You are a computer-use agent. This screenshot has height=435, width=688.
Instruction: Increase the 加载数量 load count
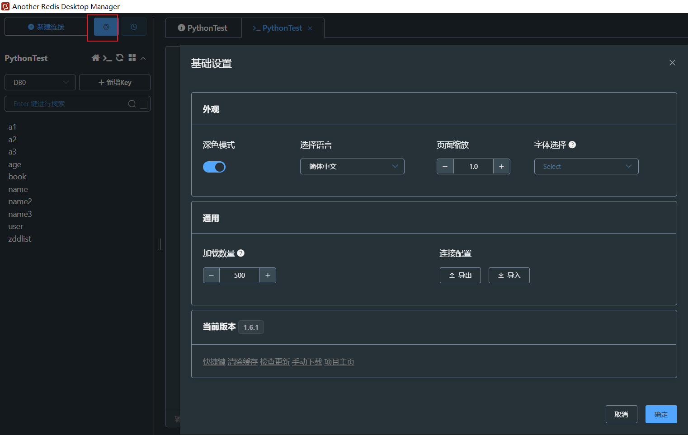click(268, 276)
